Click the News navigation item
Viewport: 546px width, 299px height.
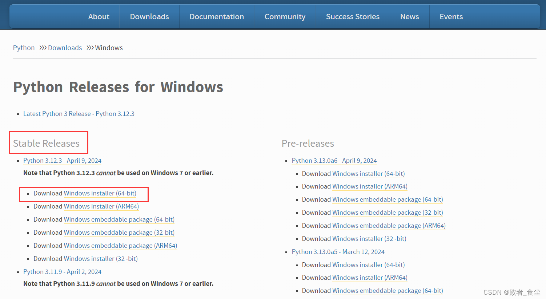[409, 17]
